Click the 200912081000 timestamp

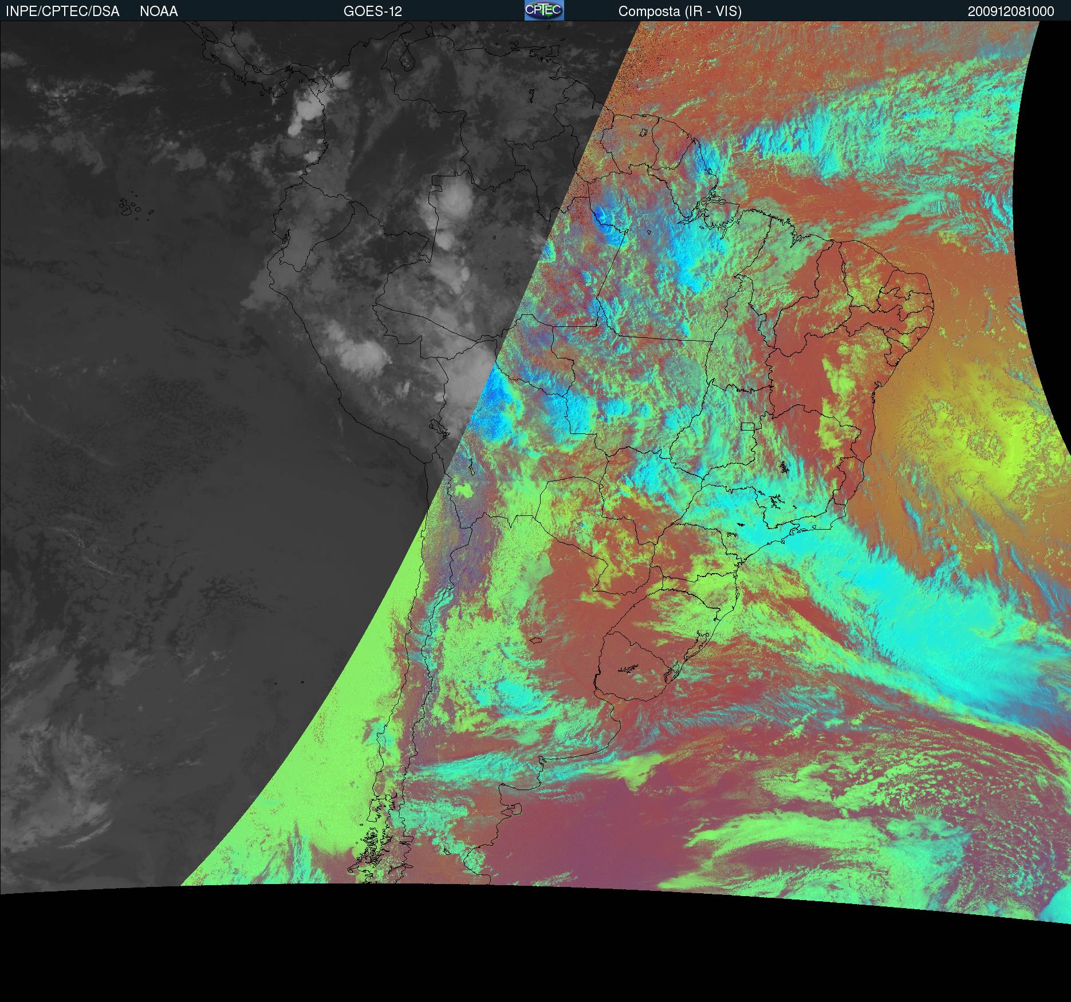[x=1011, y=11]
